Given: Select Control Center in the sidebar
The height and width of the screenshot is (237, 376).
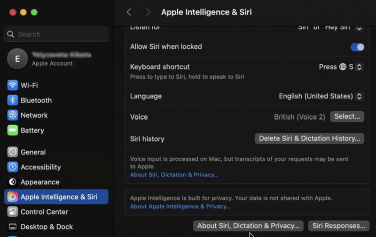Looking at the screenshot, I should tap(56, 212).
